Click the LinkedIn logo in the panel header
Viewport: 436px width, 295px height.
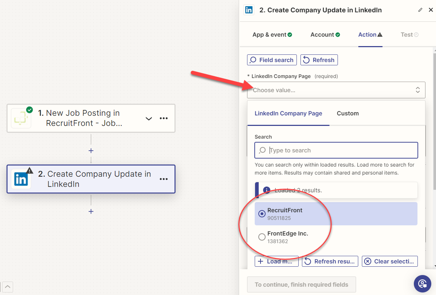click(x=249, y=10)
